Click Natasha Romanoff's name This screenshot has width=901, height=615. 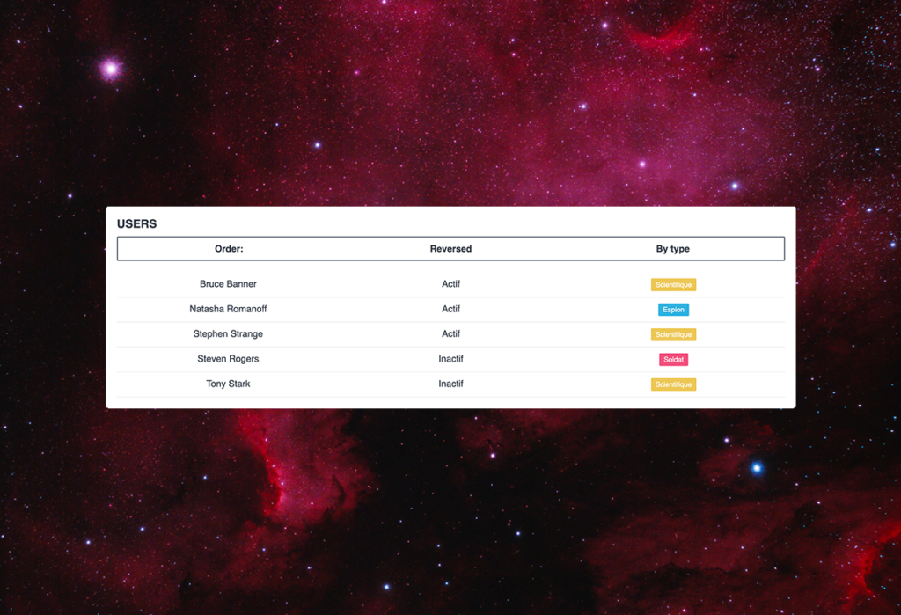click(228, 309)
